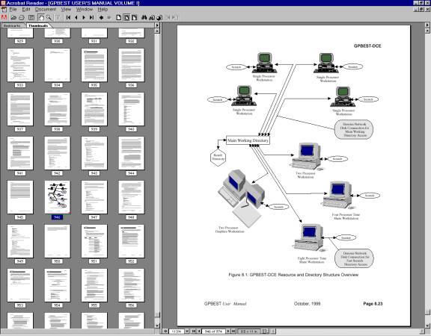Click the Adobe logo toolbar icon

pyautogui.click(x=4, y=18)
